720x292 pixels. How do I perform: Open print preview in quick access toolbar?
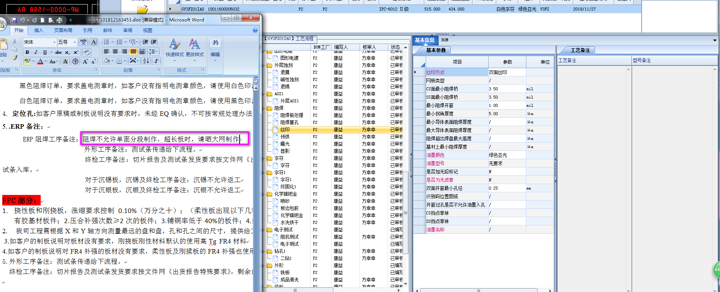[x=51, y=20]
